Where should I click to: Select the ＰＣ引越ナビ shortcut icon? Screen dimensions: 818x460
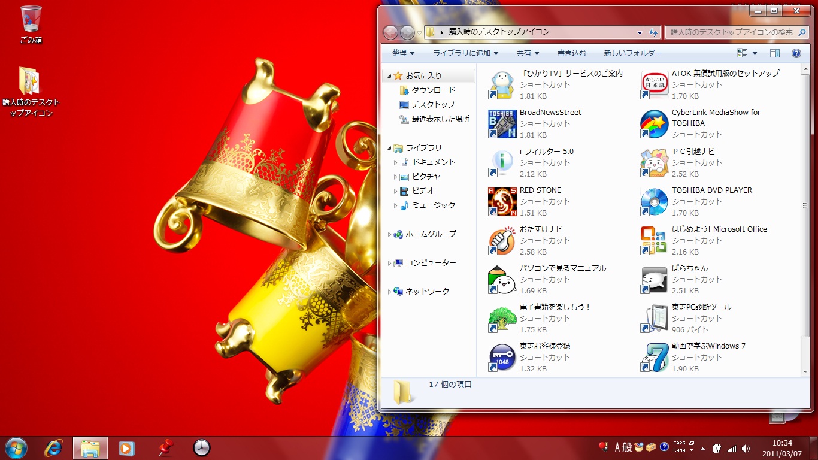(654, 162)
